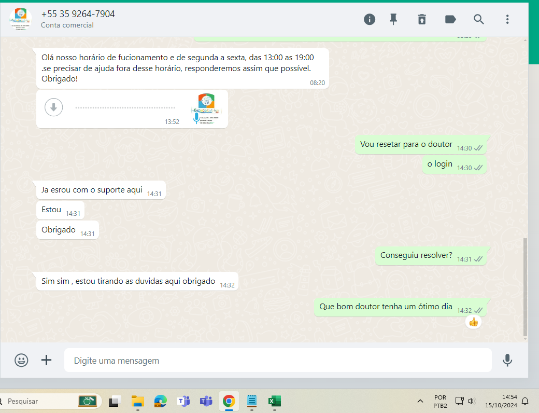Screen dimensions: 539x413
Task: Download the voice message audio
Action: [x=54, y=107]
